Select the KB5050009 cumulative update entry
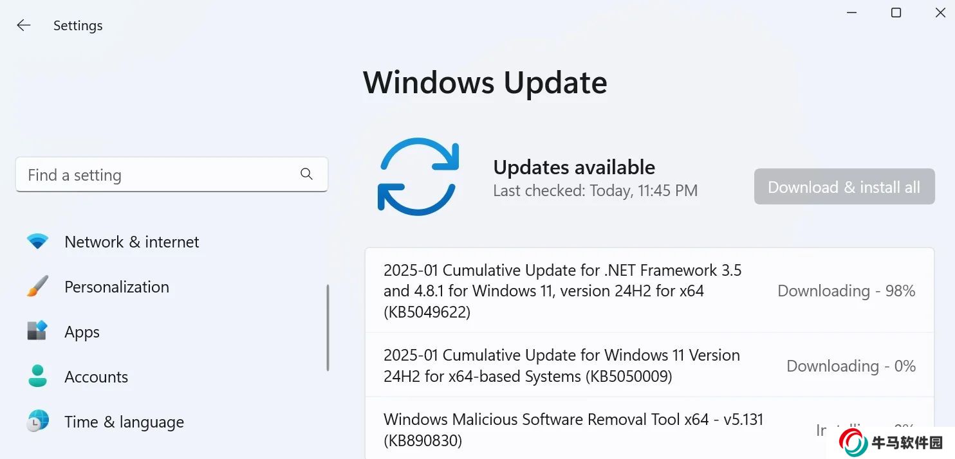The height and width of the screenshot is (459, 955). coord(561,365)
